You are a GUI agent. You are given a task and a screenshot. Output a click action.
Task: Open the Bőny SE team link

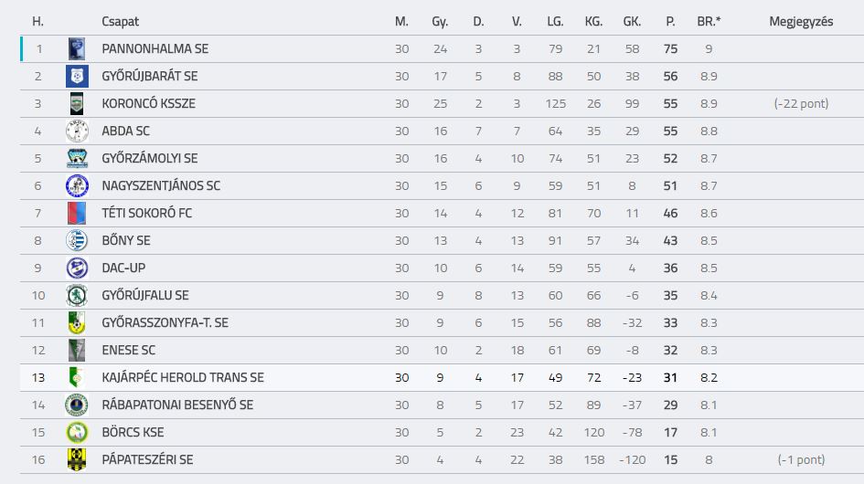pyautogui.click(x=126, y=240)
